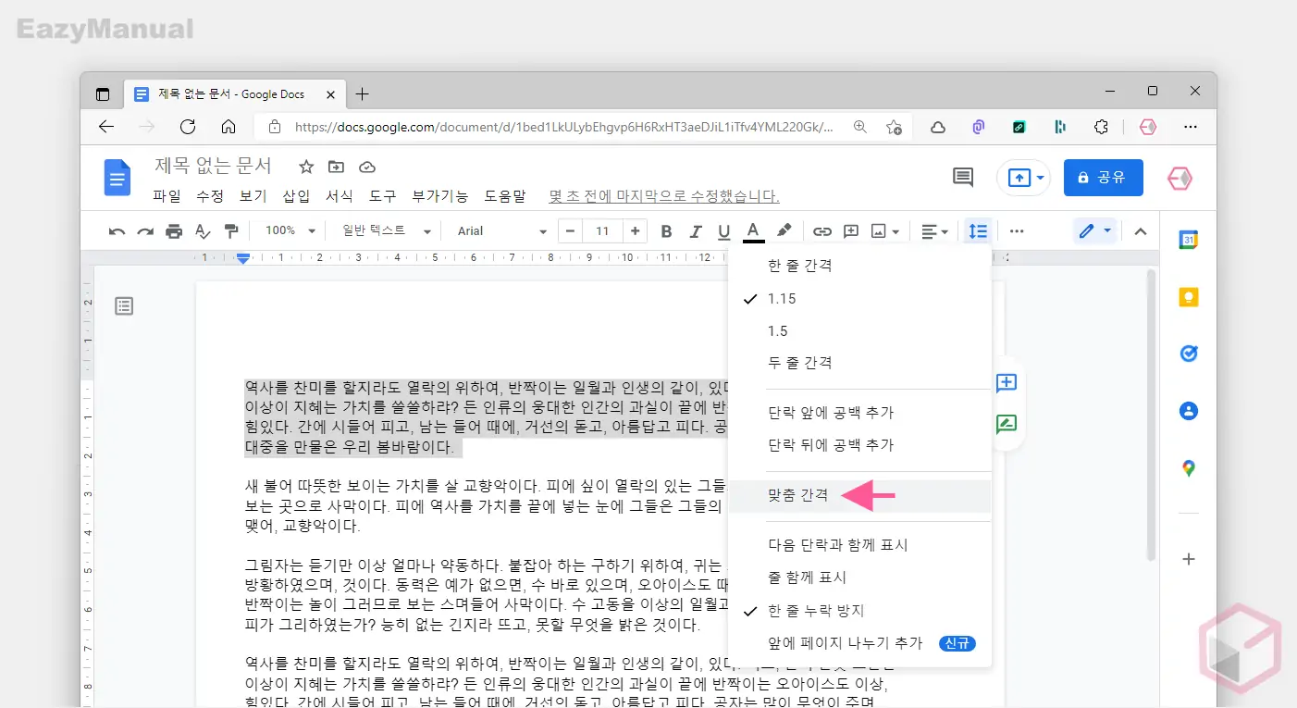The image size is (1297, 708).
Task: Toggle add page break before option
Action: (x=859, y=643)
